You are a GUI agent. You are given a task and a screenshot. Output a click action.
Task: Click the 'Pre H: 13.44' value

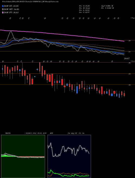(85, 8)
